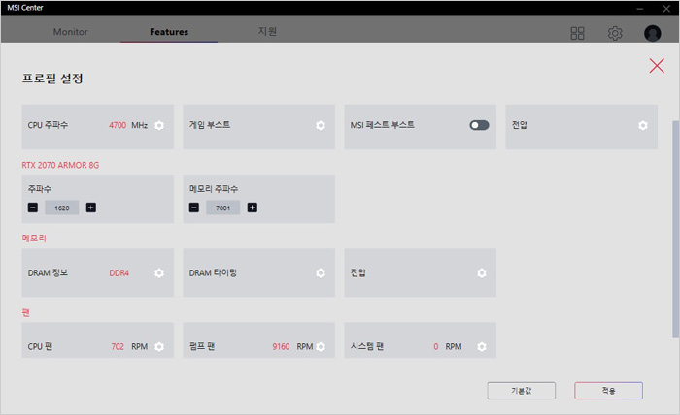Decrease 메모리 주파수 with minus button
The image size is (680, 415).
click(194, 207)
